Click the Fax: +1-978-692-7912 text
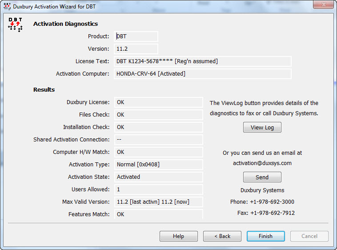The image size is (337, 250). coord(266,213)
